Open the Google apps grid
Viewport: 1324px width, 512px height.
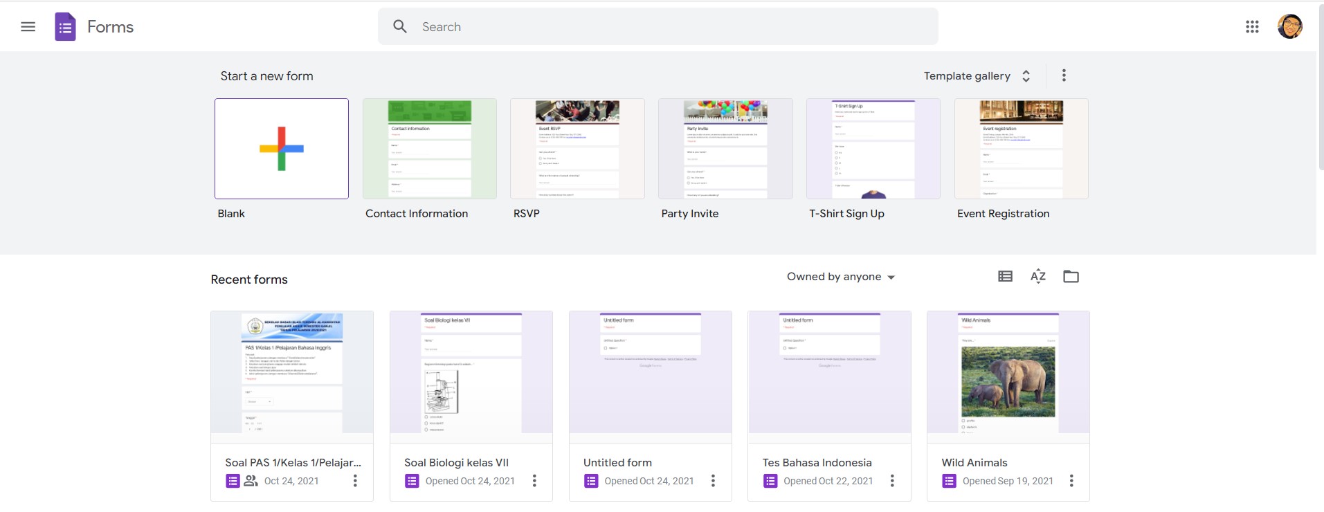click(x=1252, y=27)
